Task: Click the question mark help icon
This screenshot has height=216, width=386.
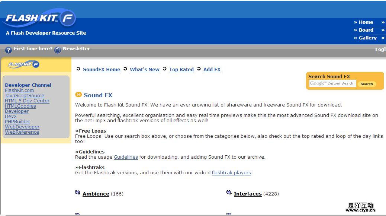Action: click(x=9, y=50)
